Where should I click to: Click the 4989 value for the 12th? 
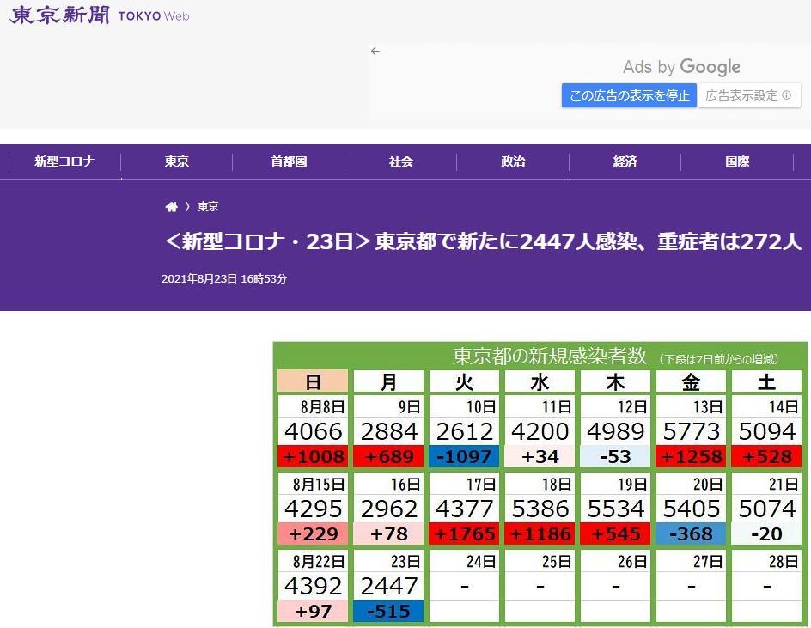615,431
